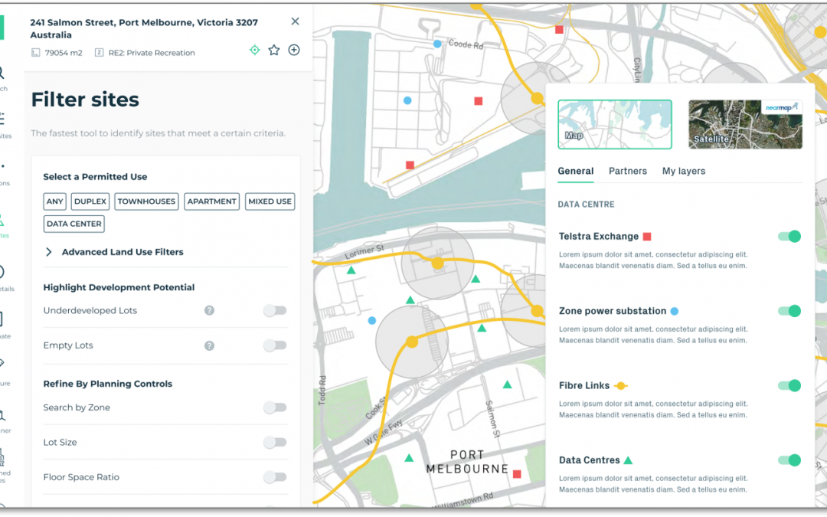Turn on Empty Lots highlighting
This screenshot has height=517, width=827.
[x=275, y=345]
